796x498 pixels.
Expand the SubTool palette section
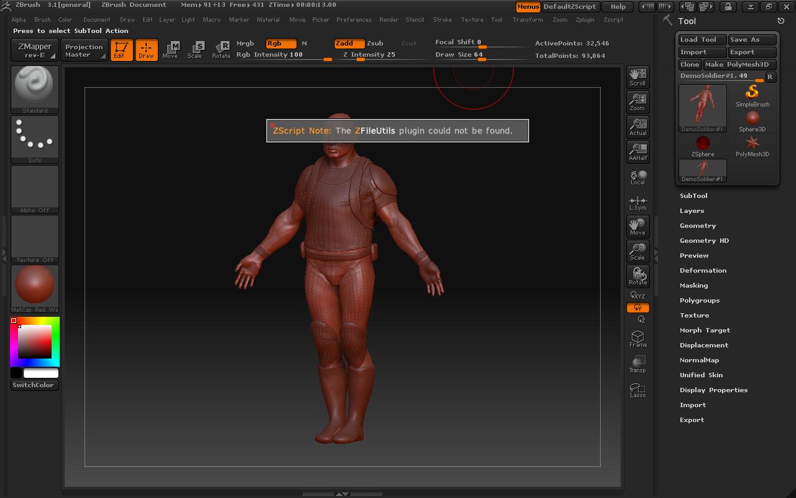[693, 196]
